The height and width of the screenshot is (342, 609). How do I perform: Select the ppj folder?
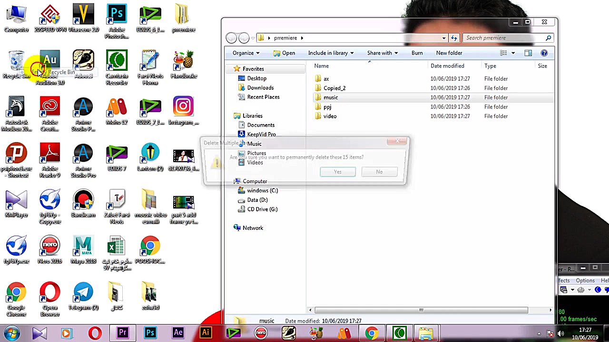[327, 107]
